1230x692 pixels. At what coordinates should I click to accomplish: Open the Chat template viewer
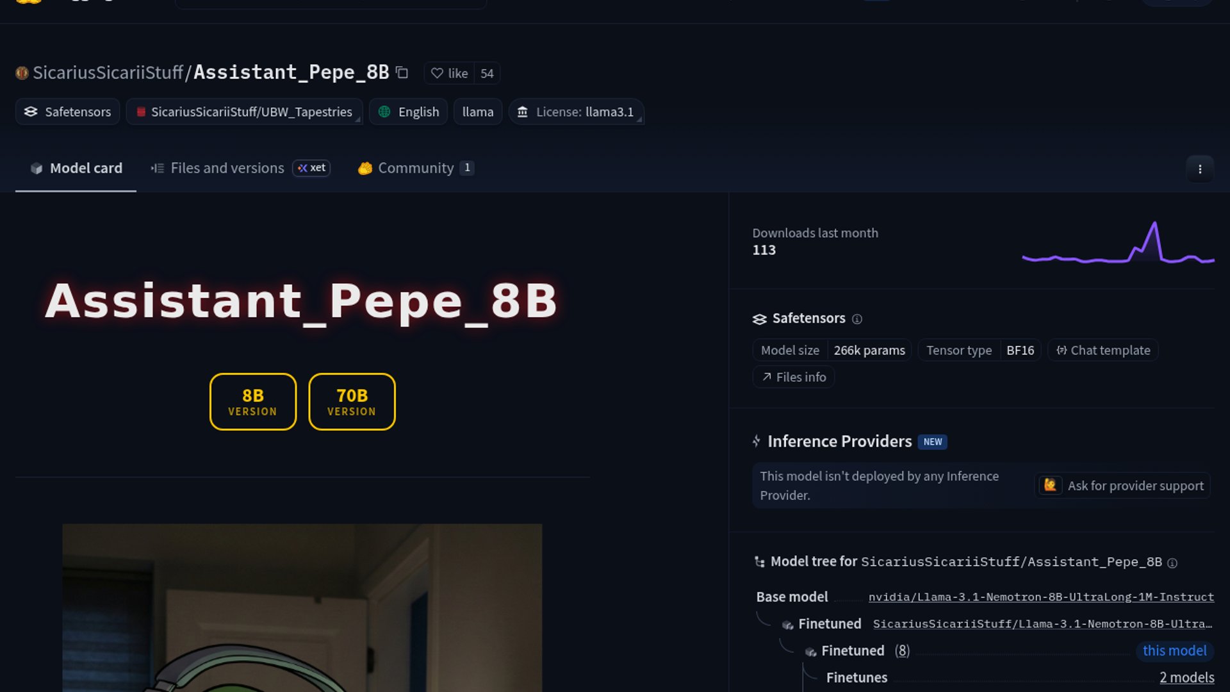(x=1103, y=350)
